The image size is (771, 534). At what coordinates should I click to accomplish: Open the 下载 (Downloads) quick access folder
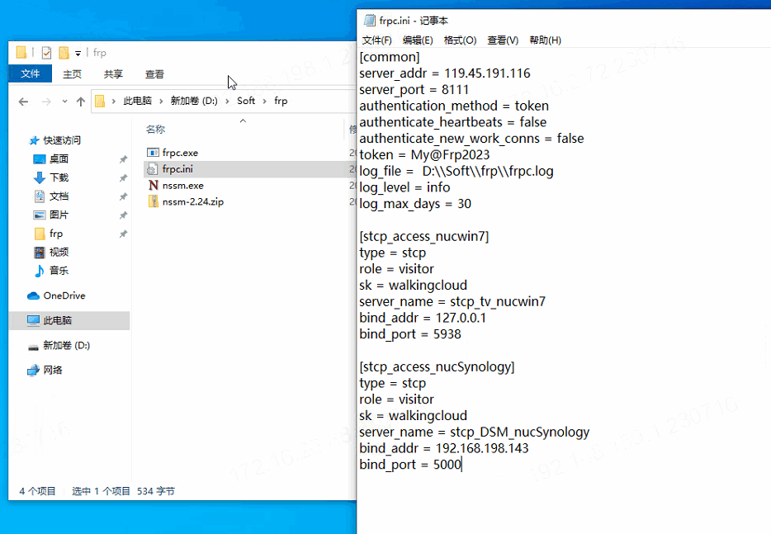click(59, 177)
